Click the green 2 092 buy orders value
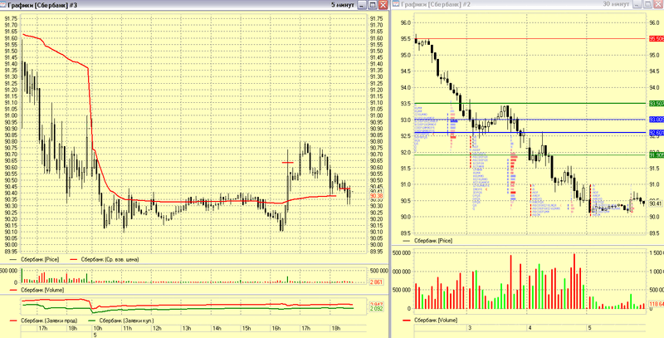664x338 pixels. pyautogui.click(x=376, y=309)
